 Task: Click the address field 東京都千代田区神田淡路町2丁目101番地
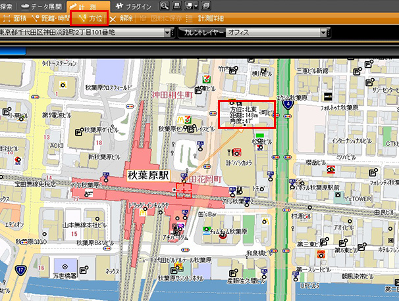coord(82,32)
